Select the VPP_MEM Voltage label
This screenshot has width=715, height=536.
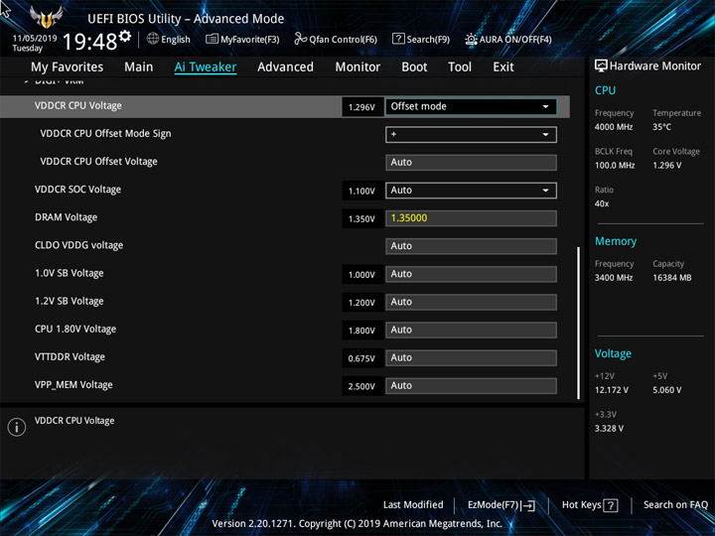click(x=73, y=385)
